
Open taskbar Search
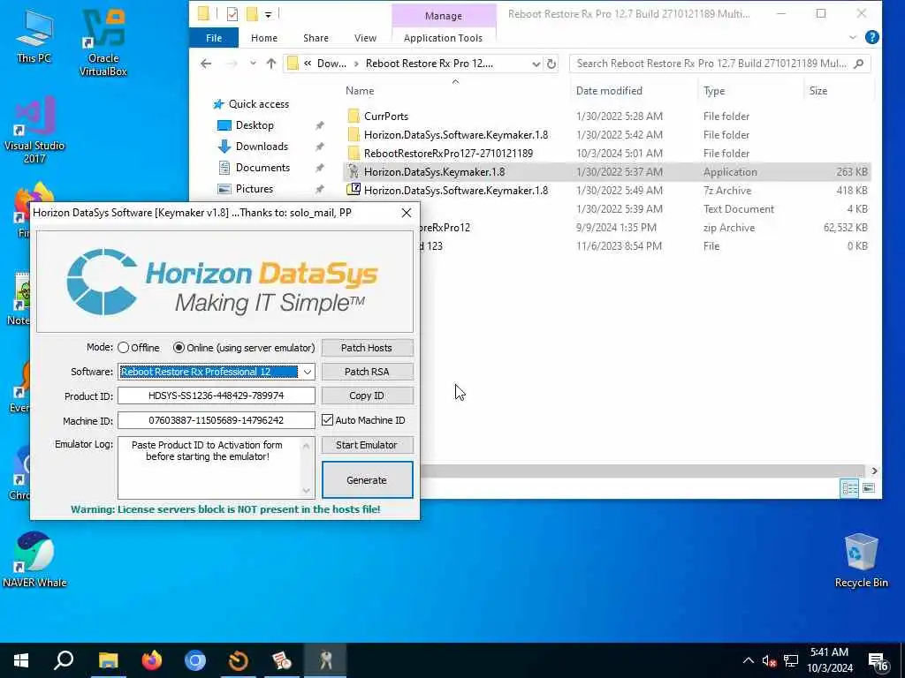[x=64, y=660]
